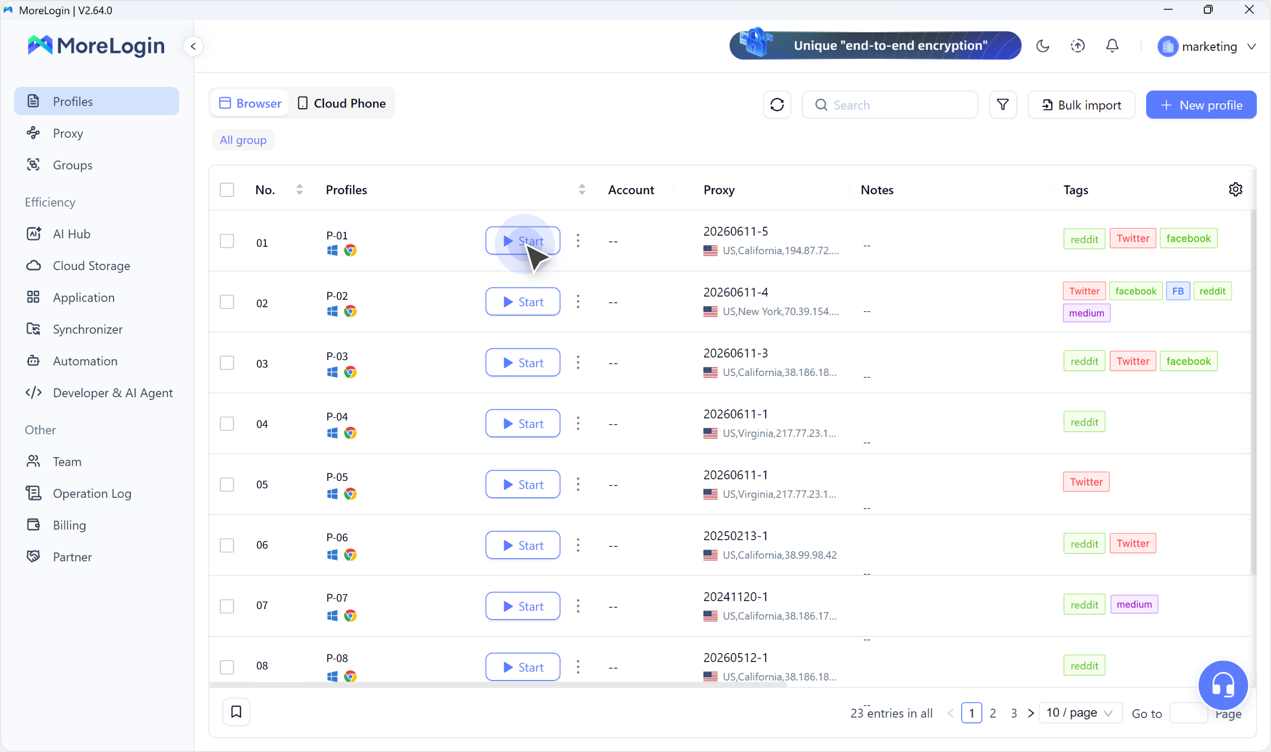Screen dimensions: 1271x752
Task: Click the marketing account avatar
Action: coord(1167,47)
